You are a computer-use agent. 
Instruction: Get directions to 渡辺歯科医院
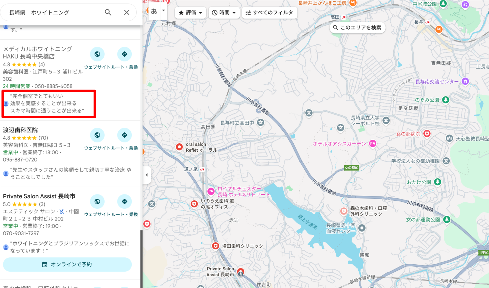coord(124,135)
